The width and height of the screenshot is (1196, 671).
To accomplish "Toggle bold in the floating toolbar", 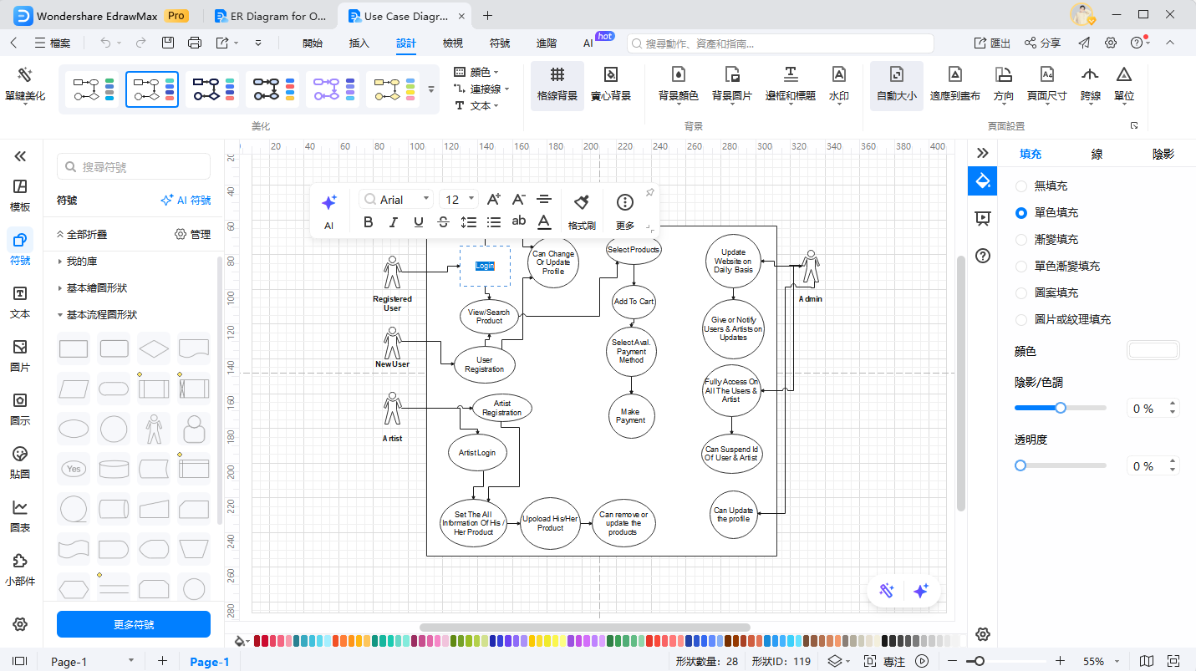I will [368, 222].
